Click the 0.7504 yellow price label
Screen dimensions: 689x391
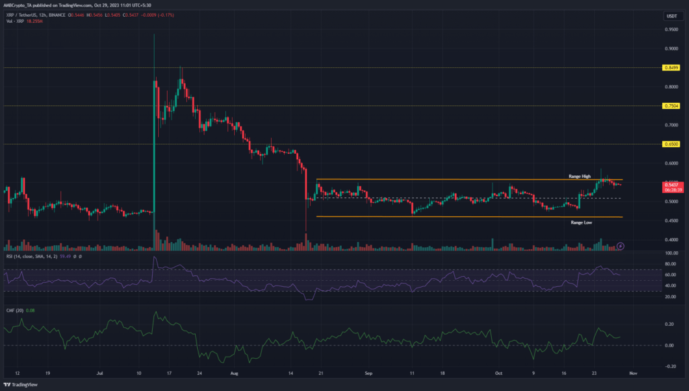[672, 106]
